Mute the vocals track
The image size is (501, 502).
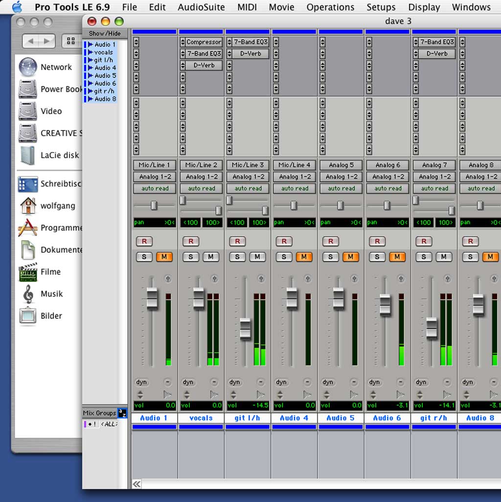pyautogui.click(x=210, y=257)
